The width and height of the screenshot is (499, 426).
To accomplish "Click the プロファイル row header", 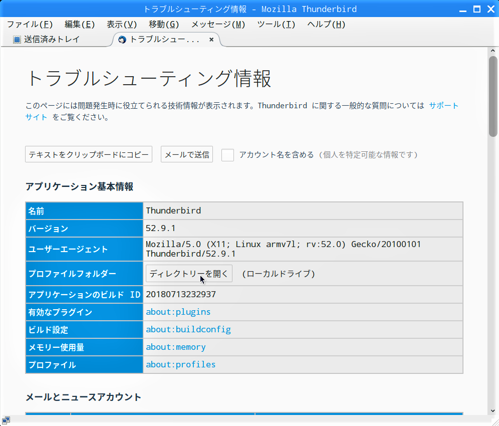I will [x=84, y=364].
